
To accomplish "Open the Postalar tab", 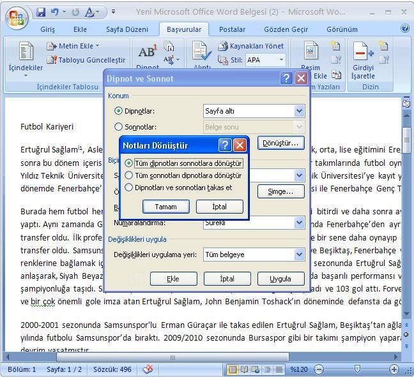I will 232,29.
